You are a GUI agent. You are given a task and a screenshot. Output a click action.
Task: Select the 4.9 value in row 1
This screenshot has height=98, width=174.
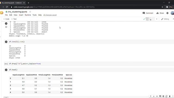23,82
